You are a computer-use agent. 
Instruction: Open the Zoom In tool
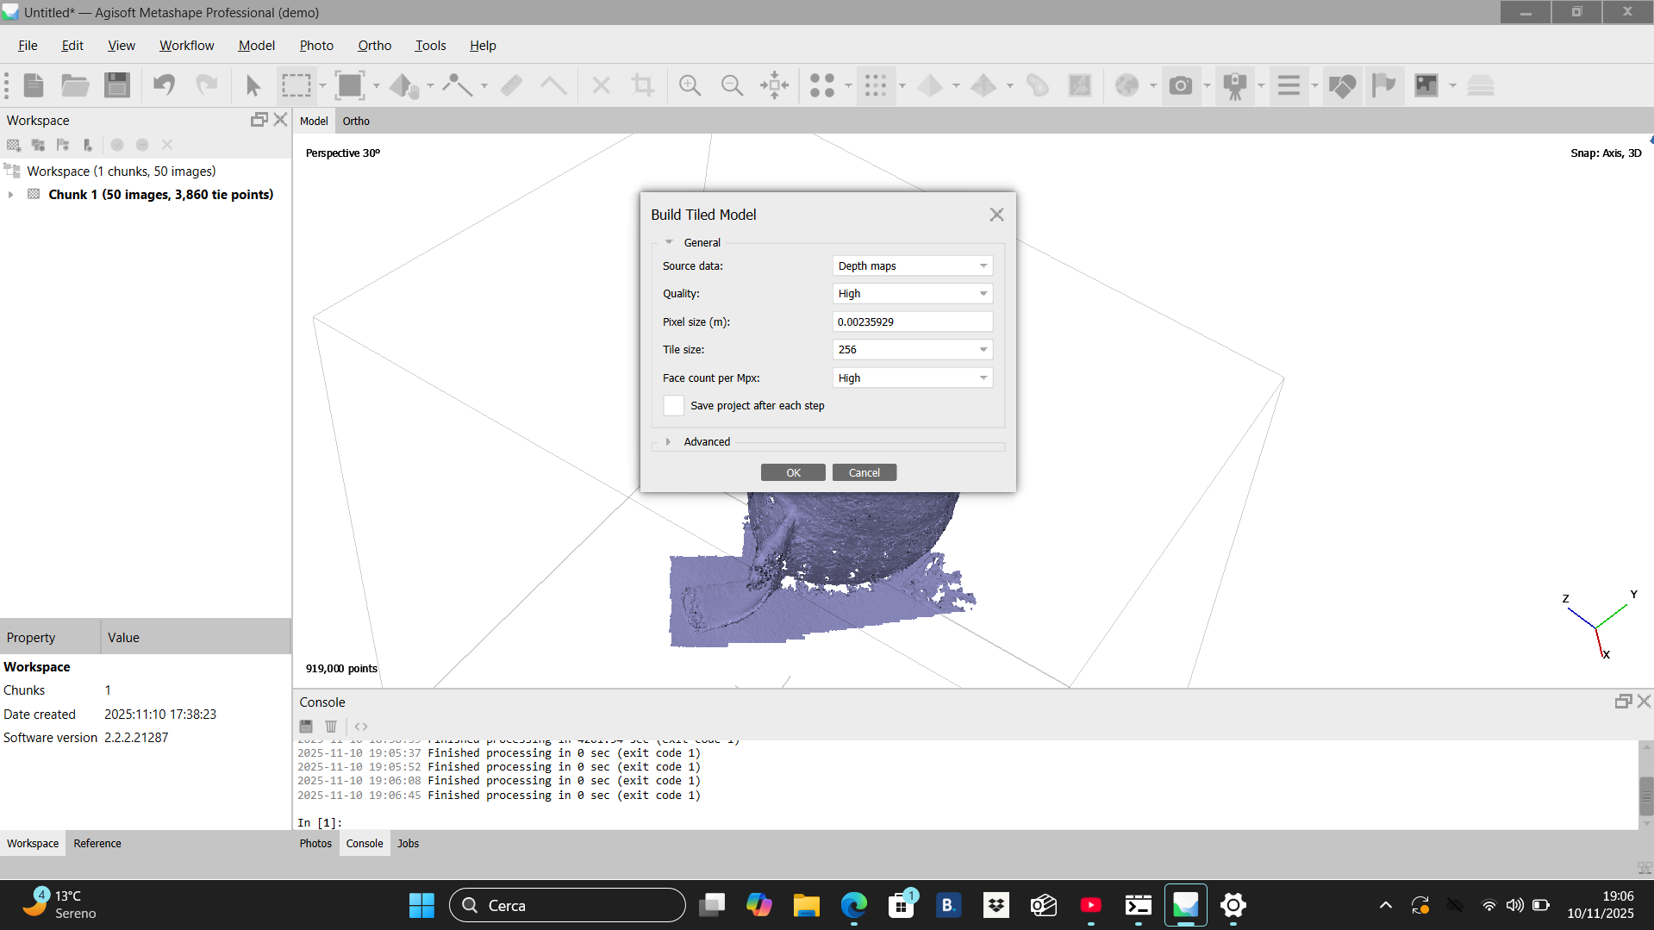coord(690,85)
